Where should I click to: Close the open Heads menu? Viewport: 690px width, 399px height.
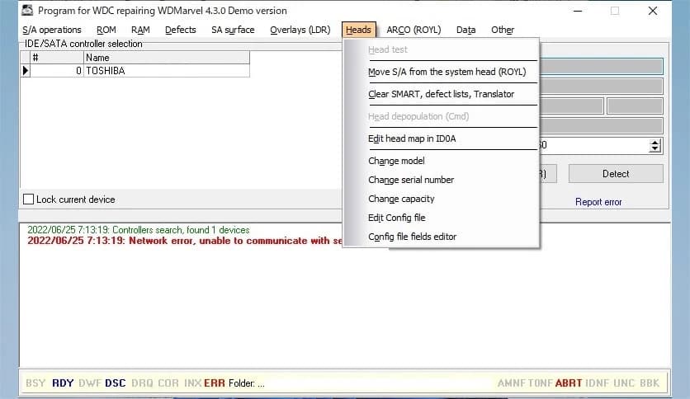(359, 30)
